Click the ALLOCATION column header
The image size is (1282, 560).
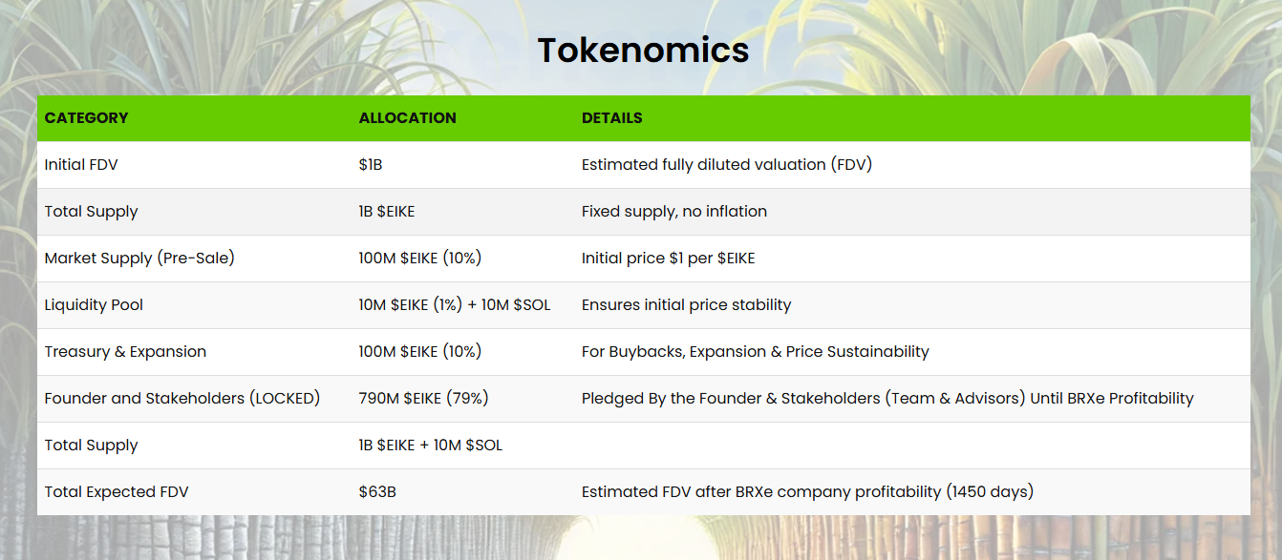[x=407, y=118]
